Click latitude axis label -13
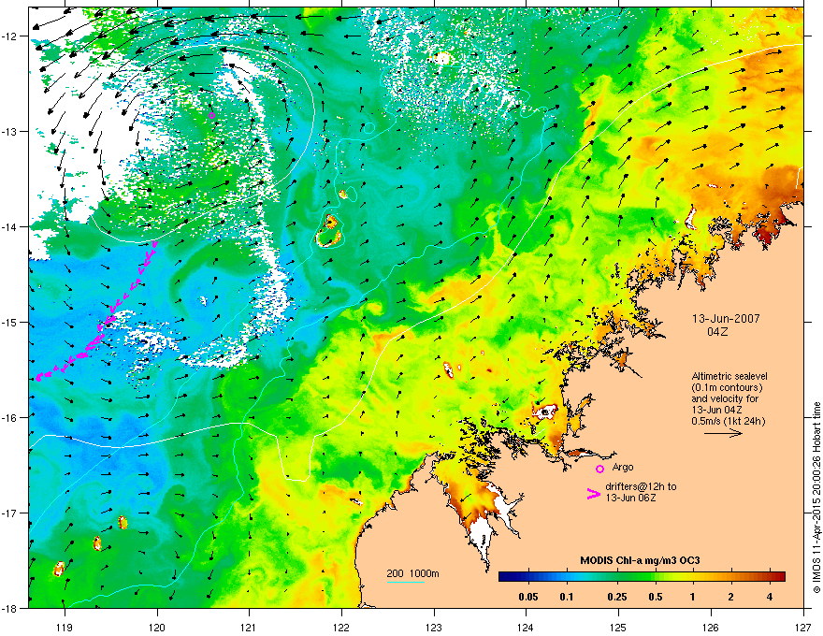This screenshot has width=823, height=636. tap(8, 131)
